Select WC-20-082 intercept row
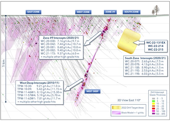The image size is (170, 128). point(61,50)
